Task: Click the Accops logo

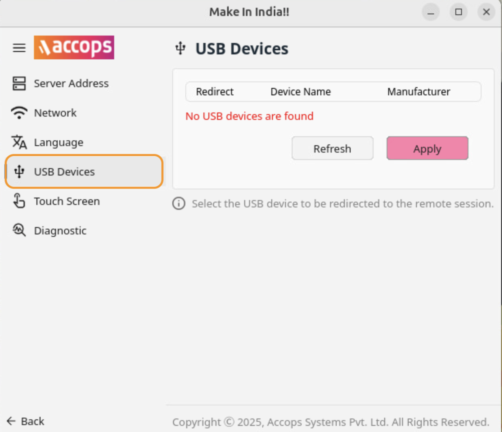Action: tap(74, 47)
